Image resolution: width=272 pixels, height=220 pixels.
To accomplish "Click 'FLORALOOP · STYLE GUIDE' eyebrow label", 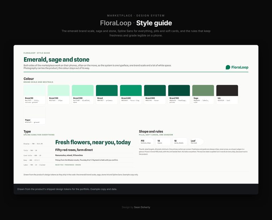I will (x=37, y=53).
